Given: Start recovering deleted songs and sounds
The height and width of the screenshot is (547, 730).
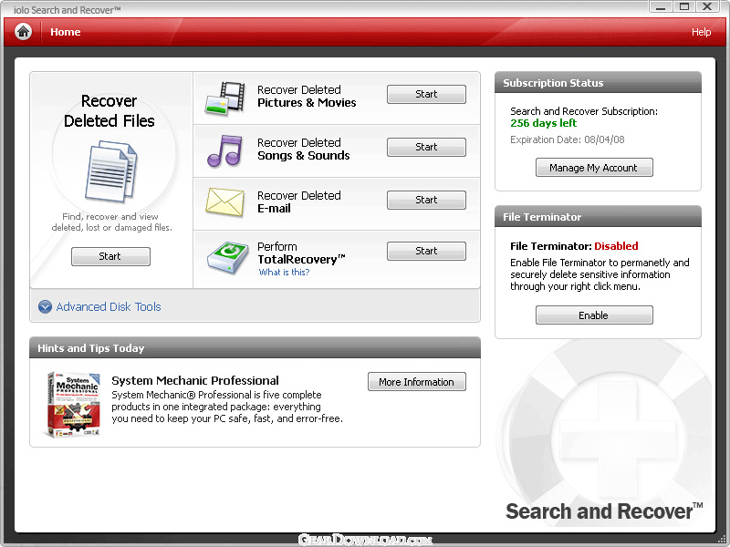Looking at the screenshot, I should tap(426, 147).
